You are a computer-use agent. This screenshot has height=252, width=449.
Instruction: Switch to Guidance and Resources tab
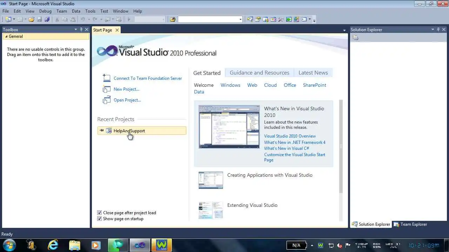pyautogui.click(x=260, y=73)
